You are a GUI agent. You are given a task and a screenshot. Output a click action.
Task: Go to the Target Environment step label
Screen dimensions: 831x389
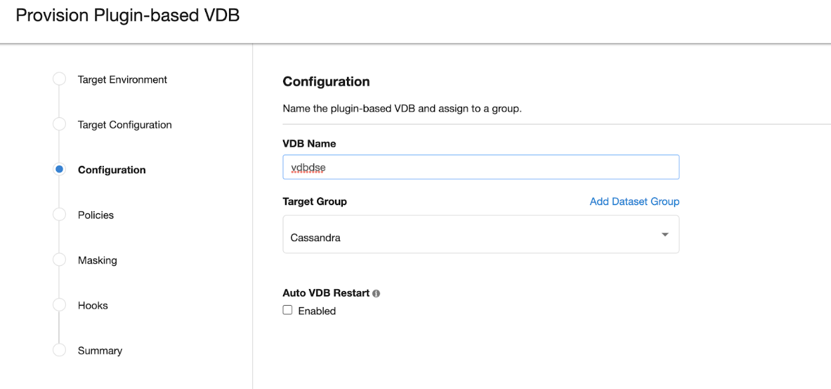(123, 80)
